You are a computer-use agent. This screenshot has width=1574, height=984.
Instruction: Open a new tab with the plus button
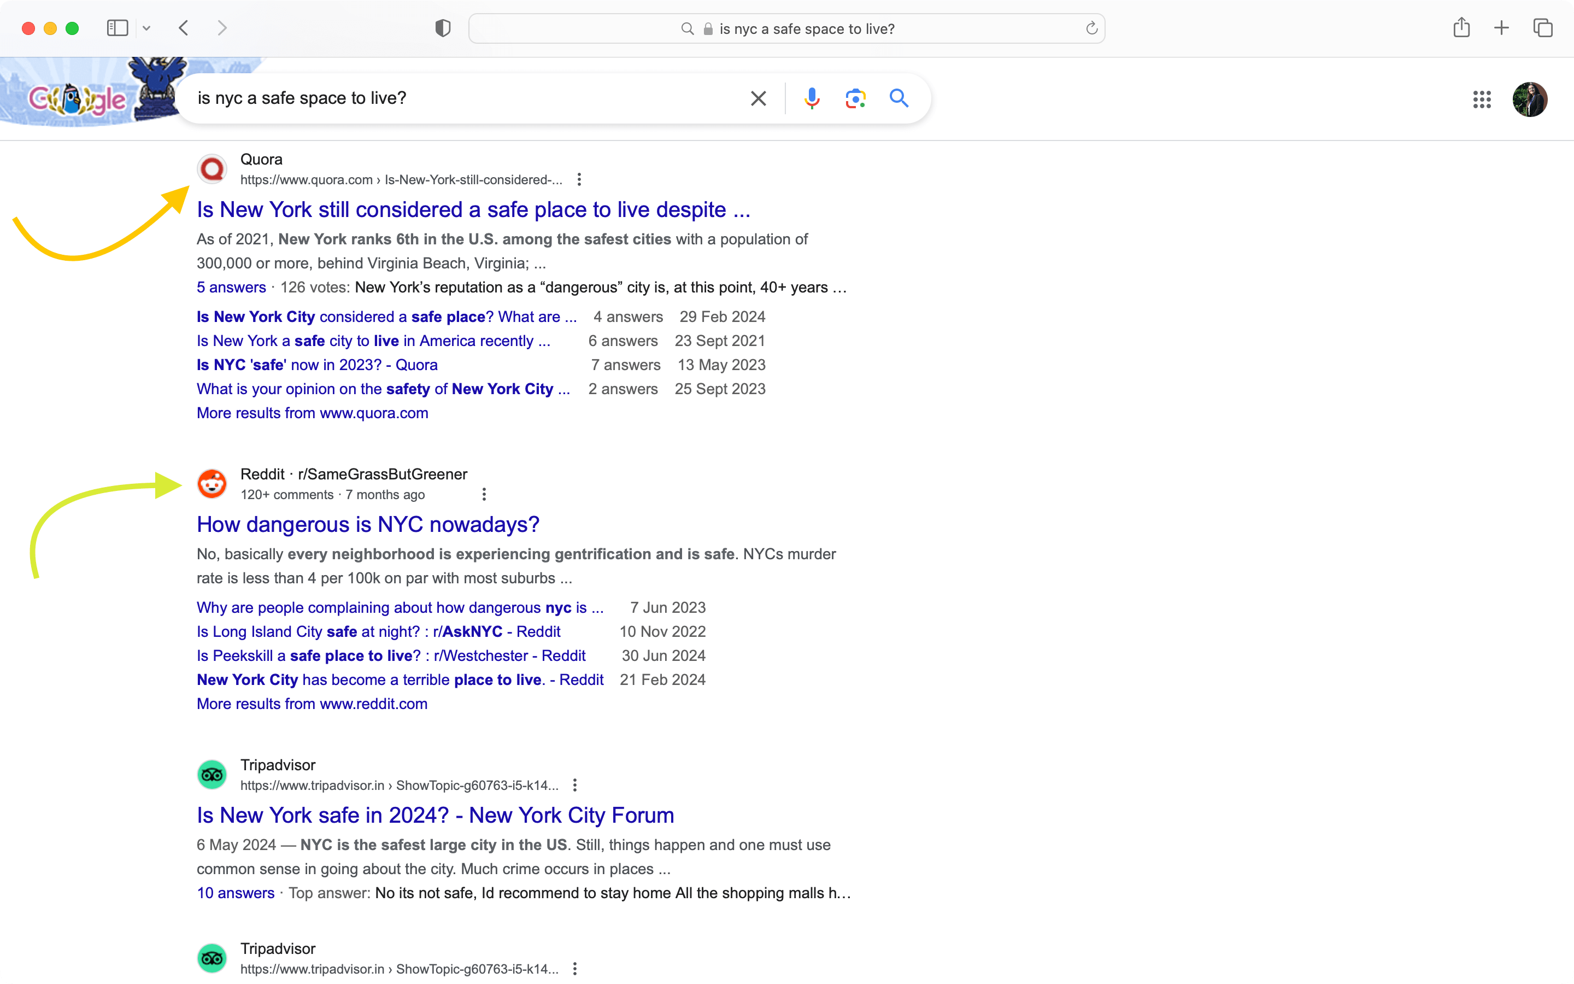pos(1501,28)
